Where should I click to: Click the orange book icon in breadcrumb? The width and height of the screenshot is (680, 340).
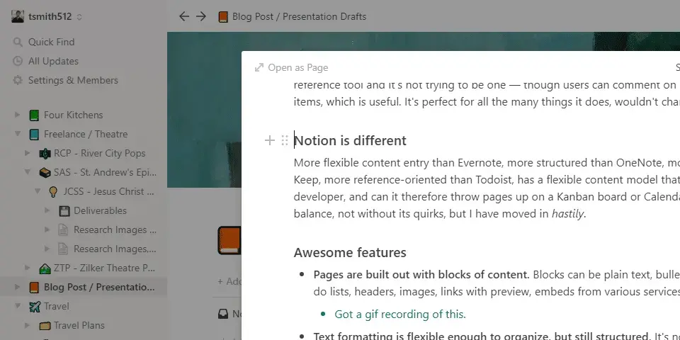[x=223, y=16]
